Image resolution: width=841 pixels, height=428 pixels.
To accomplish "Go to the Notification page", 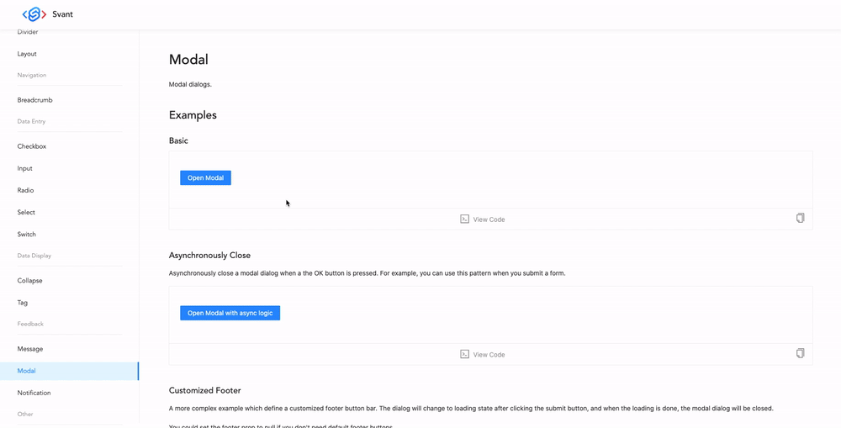I will (x=34, y=393).
